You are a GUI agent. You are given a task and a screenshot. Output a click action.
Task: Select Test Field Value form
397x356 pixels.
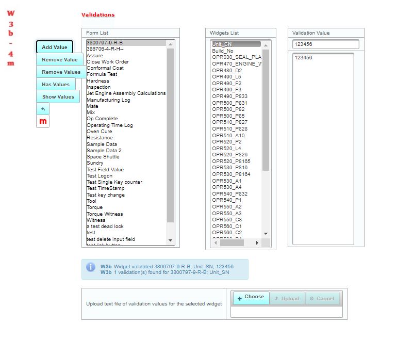pos(126,170)
